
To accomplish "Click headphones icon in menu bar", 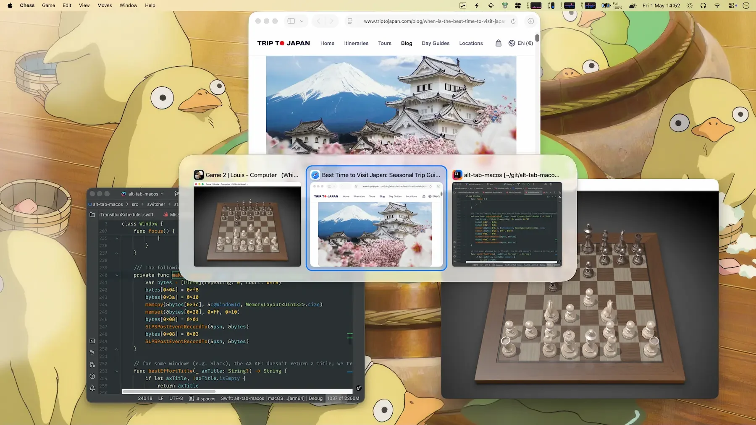I will pos(703,5).
